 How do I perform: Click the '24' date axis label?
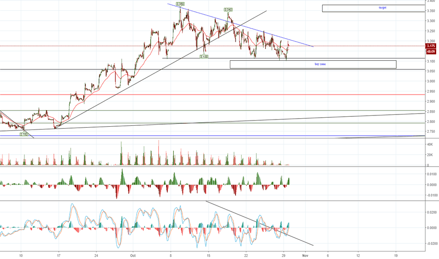[x=96, y=256]
